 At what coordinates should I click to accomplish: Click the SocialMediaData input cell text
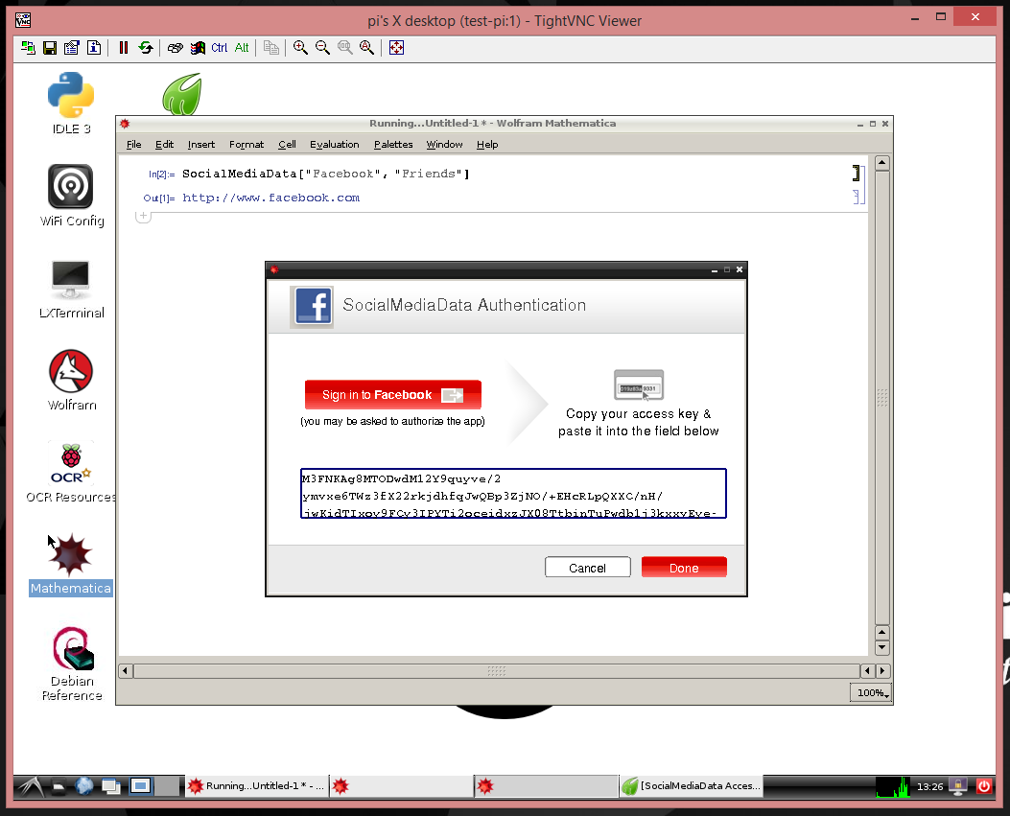[326, 174]
